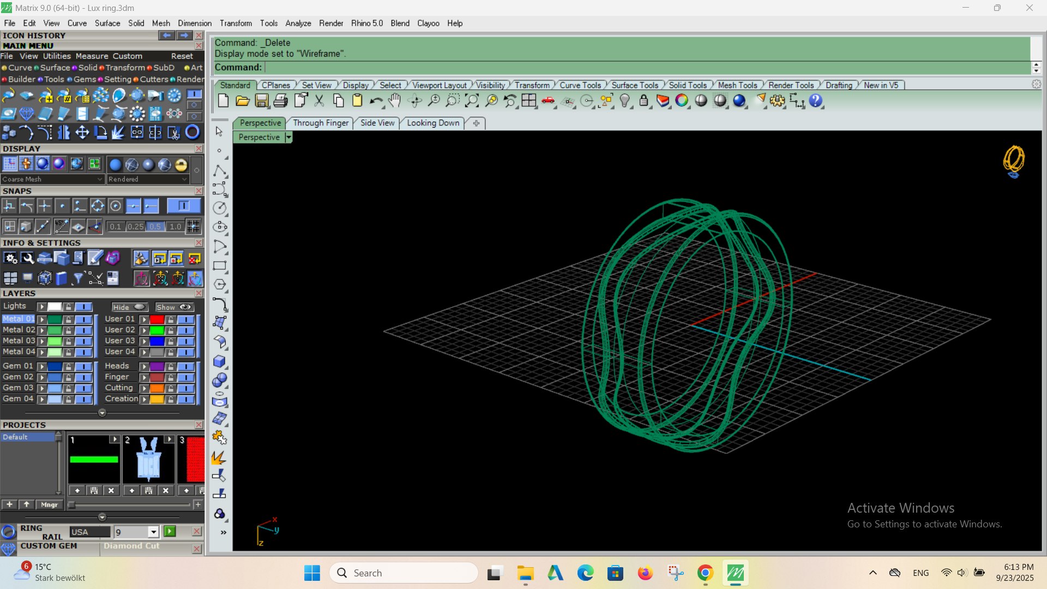Open the ring size 9 dropdown
The height and width of the screenshot is (589, 1047).
(x=154, y=532)
